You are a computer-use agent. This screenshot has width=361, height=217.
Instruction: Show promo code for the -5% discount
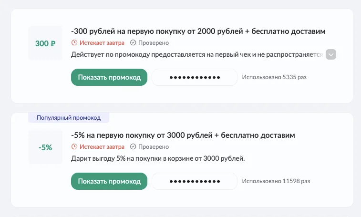(x=109, y=181)
